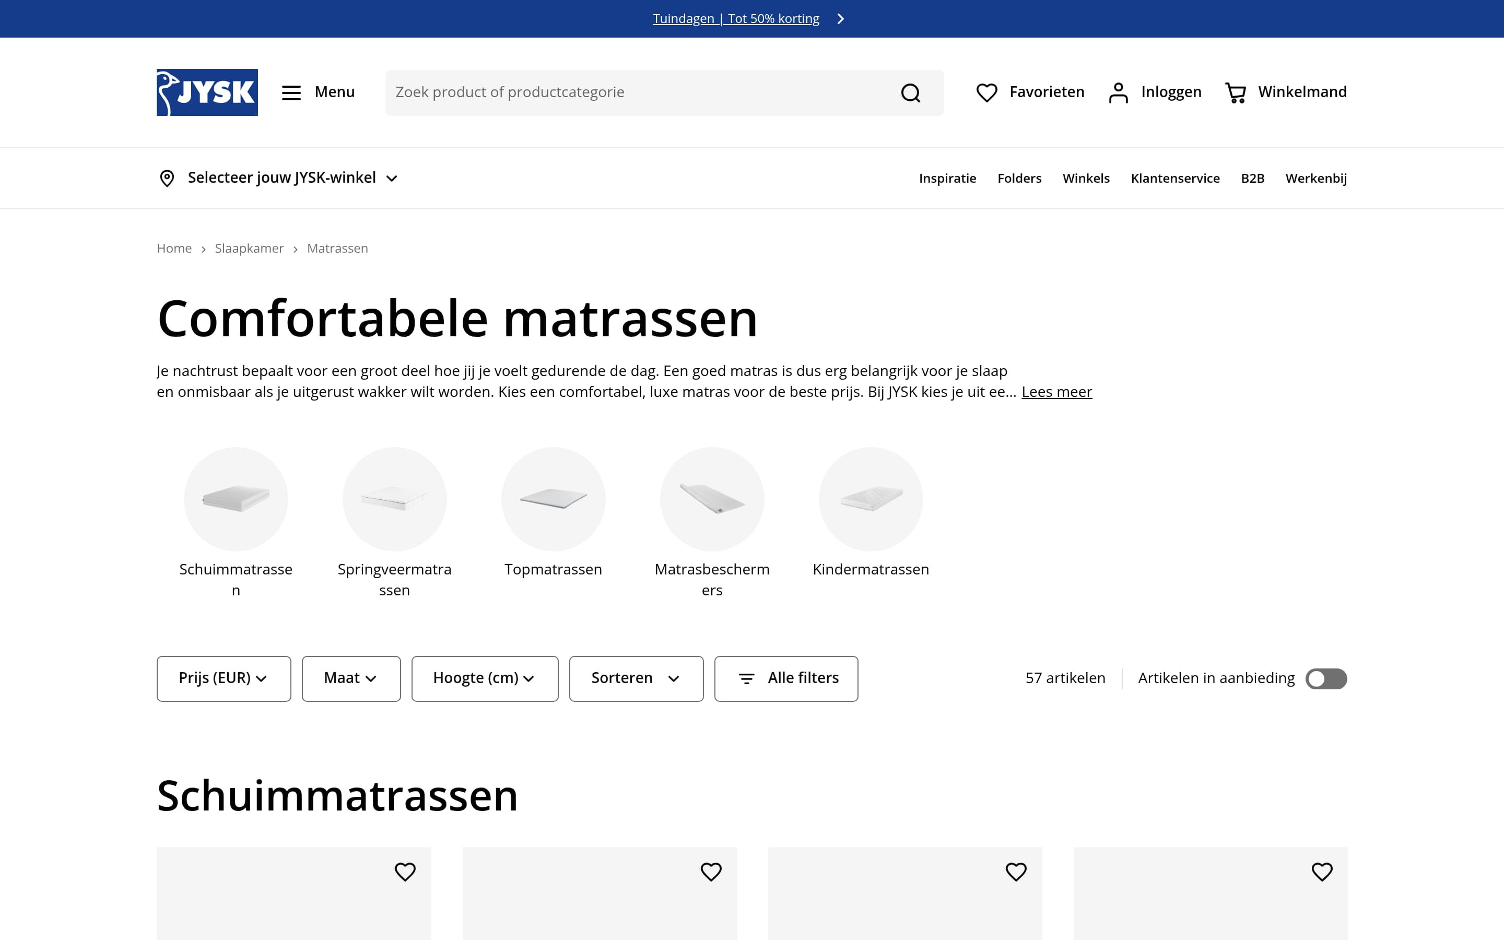1504x940 pixels.
Task: Click the Inloggen person icon
Action: (x=1119, y=92)
